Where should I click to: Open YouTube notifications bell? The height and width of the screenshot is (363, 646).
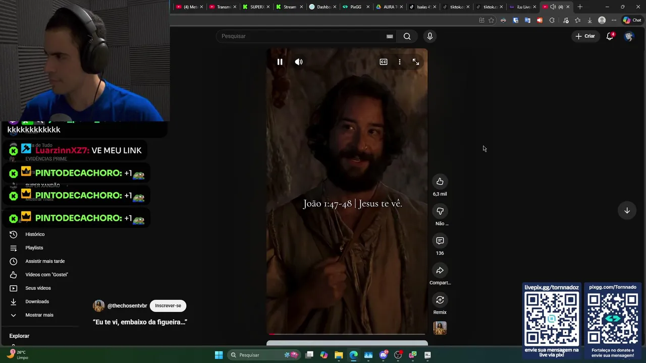pos(610,36)
